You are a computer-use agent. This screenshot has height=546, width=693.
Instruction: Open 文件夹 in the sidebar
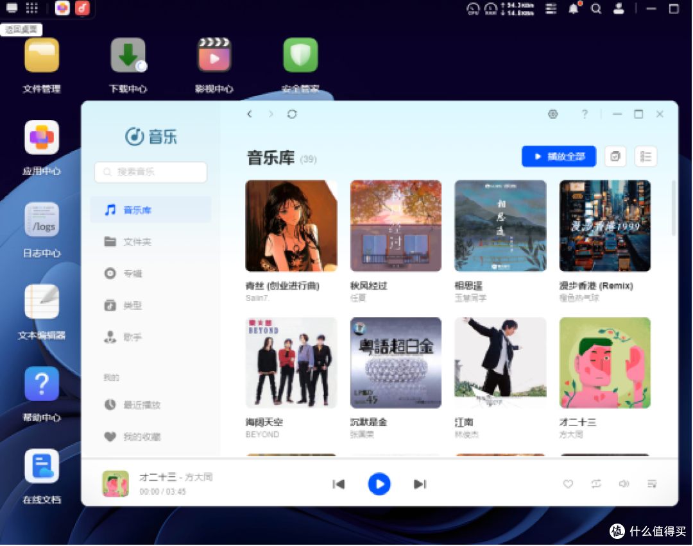(x=151, y=242)
